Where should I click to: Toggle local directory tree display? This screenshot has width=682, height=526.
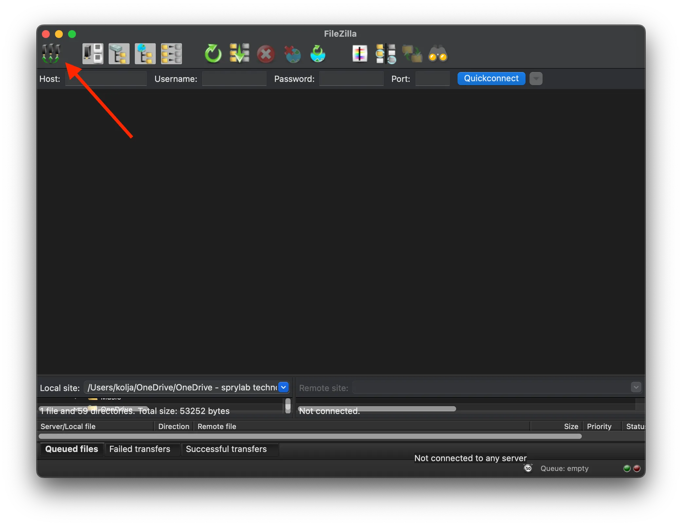point(119,54)
